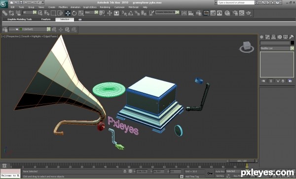Switch to the Modify command panel
296x179 pixels.
pos(267,37)
